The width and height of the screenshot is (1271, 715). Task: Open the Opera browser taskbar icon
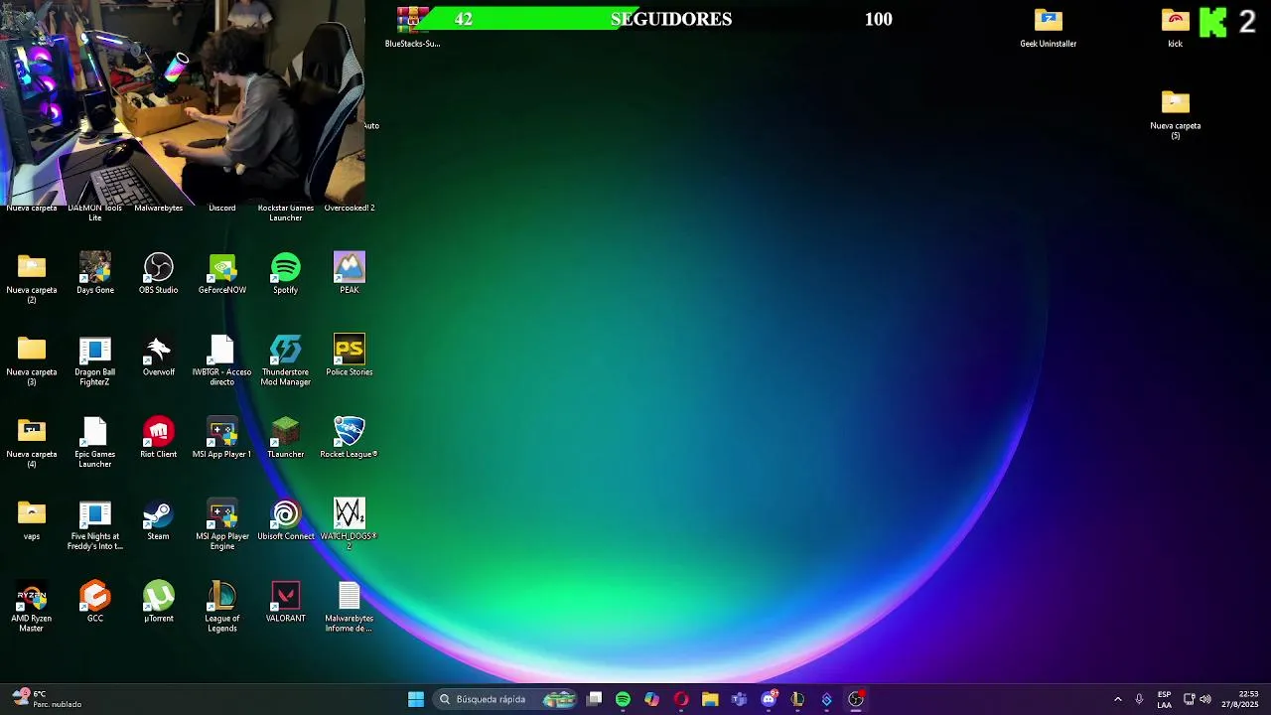click(681, 699)
